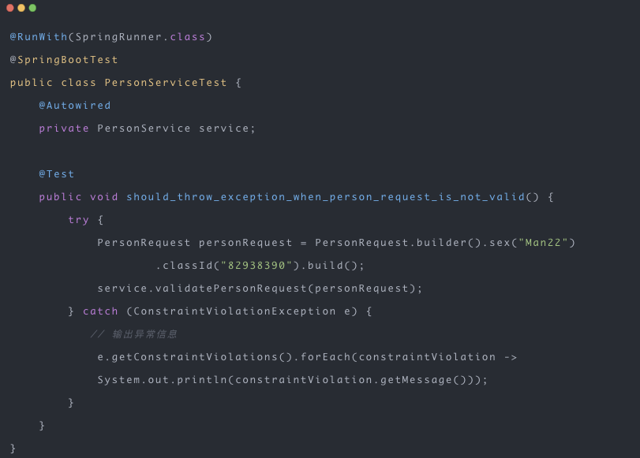Click the should_throw_exception test method name
The height and width of the screenshot is (458, 640).
coord(325,197)
